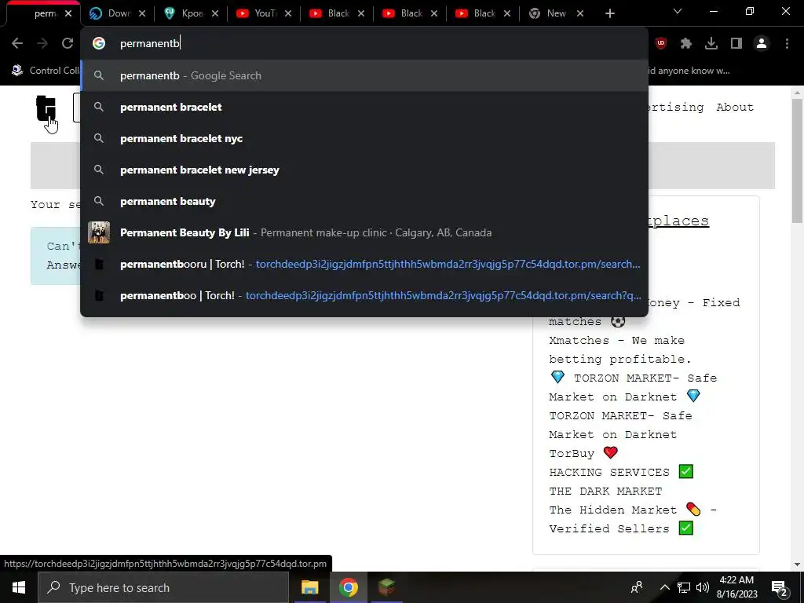The height and width of the screenshot is (603, 804).
Task: Open 'Control Coll' bookmark
Action: (x=45, y=71)
